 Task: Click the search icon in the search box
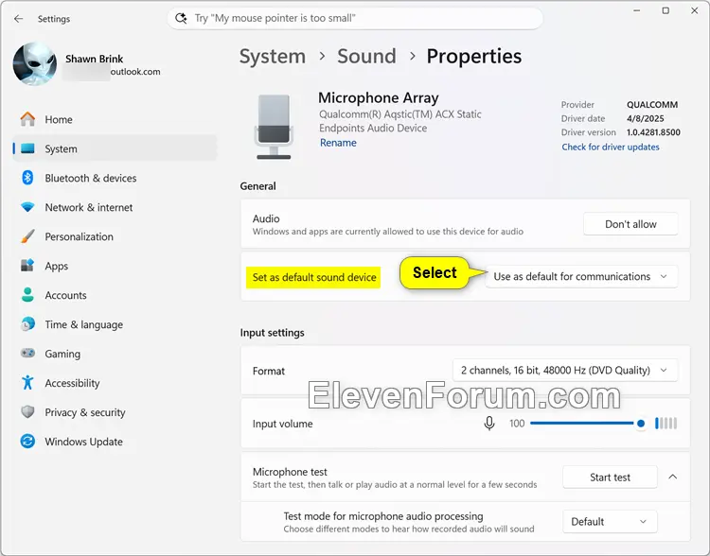coord(181,18)
